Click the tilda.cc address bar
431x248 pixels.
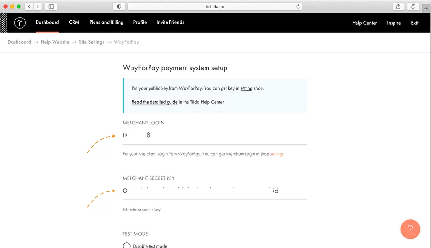click(215, 7)
